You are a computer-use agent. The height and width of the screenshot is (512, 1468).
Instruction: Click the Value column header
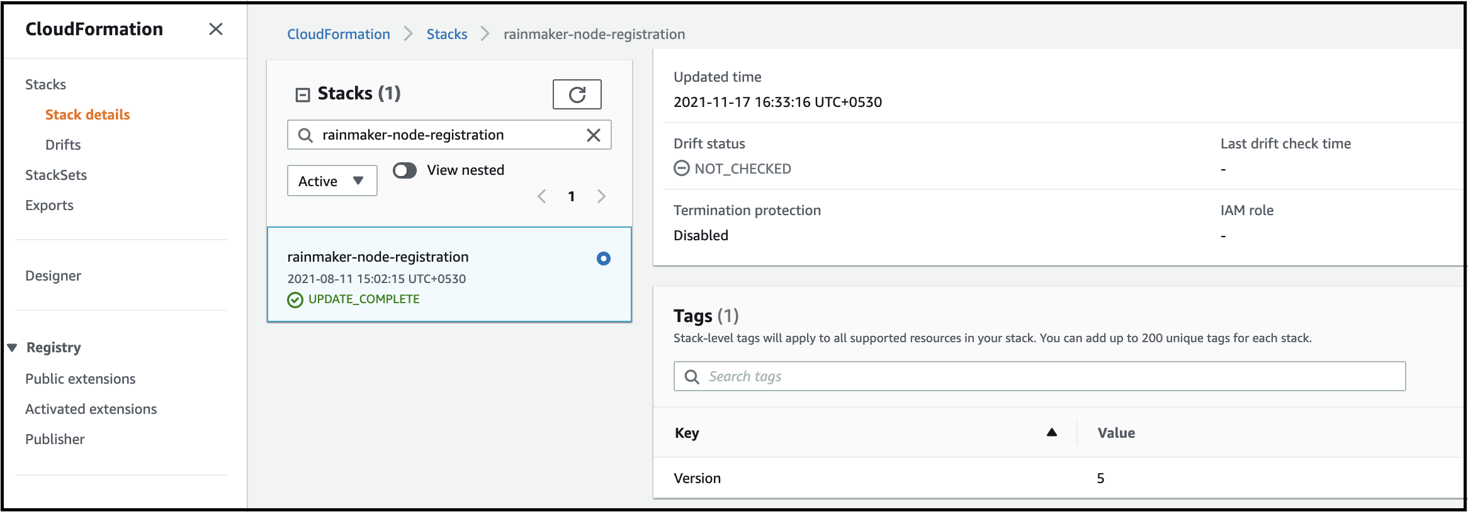click(1115, 433)
